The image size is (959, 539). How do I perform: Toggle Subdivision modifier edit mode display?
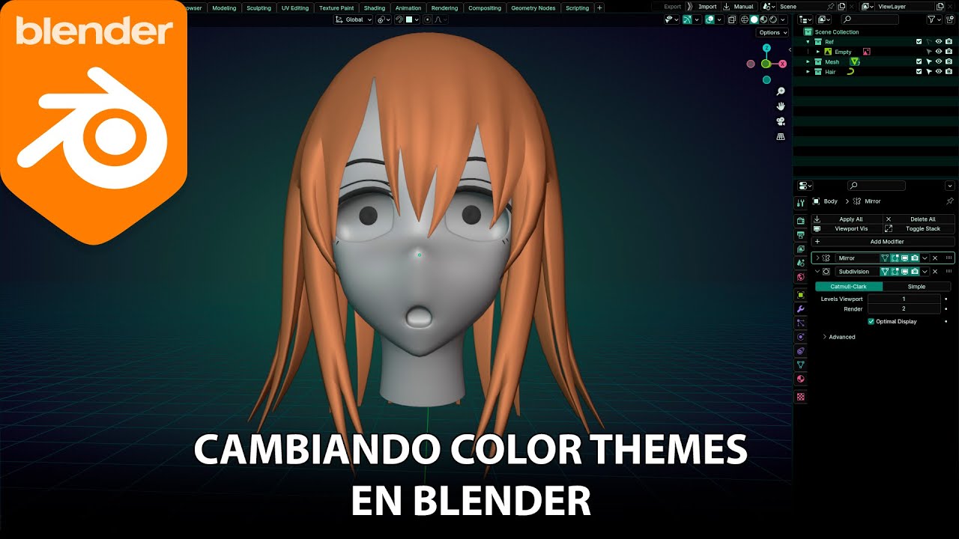tap(895, 272)
